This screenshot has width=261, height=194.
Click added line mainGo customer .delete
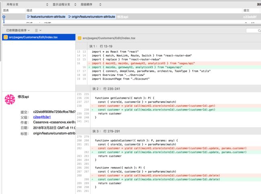(x=176, y=179)
